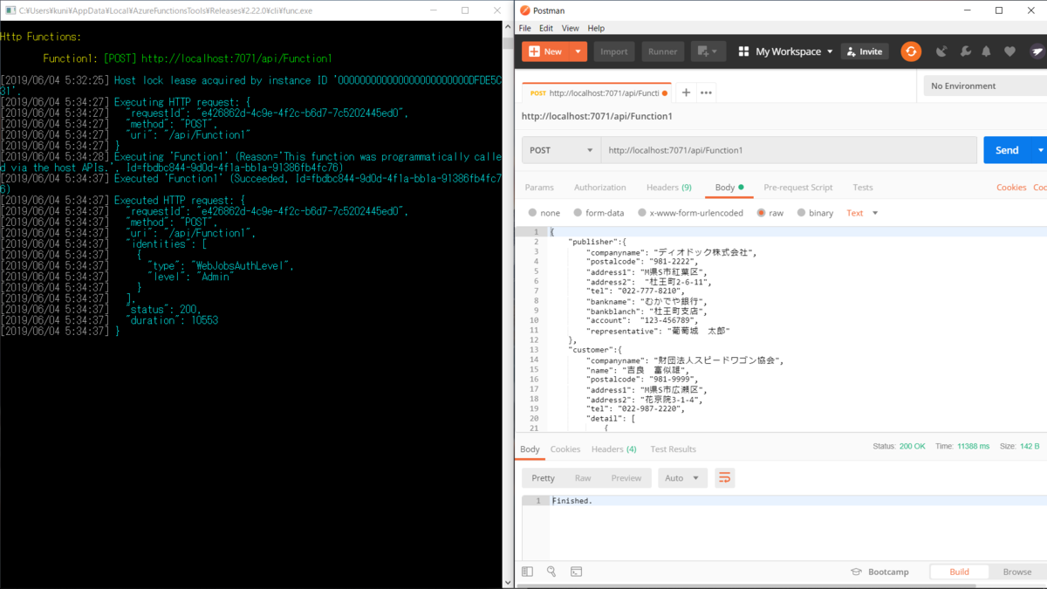
Task: Click the 11388 ms time value
Action: click(972, 447)
